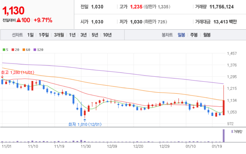Open the 5년 chart view
The width and height of the screenshot is (246, 154).
[x=95, y=35]
